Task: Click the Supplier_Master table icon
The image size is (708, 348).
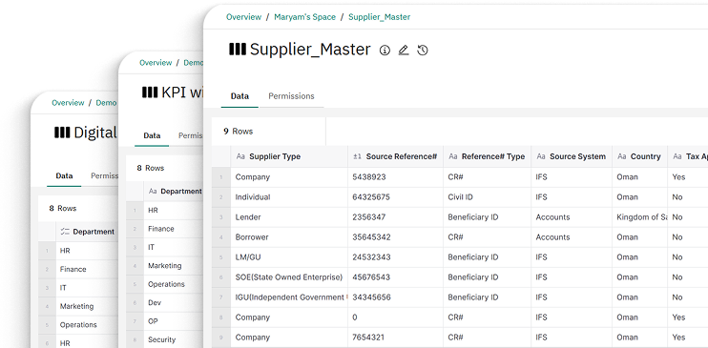Action: pos(238,50)
